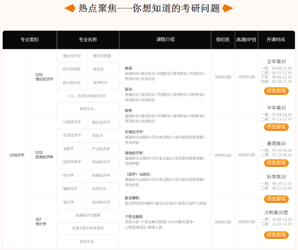Sign up for 暑期集训 via 点击报名

(x=276, y=163)
